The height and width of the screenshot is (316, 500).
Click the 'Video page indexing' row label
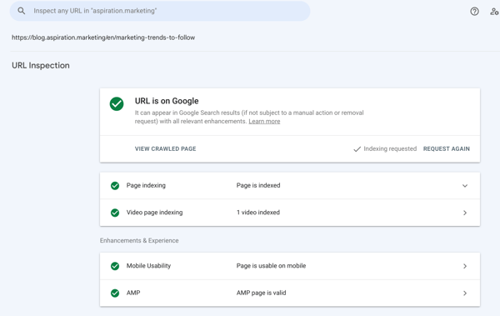(x=154, y=213)
